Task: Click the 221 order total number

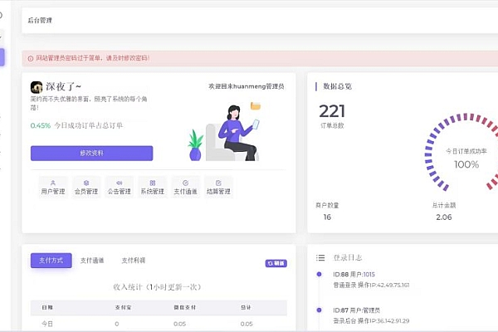Action: (332, 111)
